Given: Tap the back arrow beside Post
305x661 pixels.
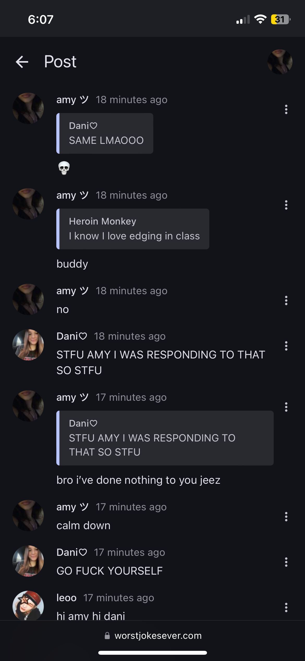Looking at the screenshot, I should pos(22,62).
